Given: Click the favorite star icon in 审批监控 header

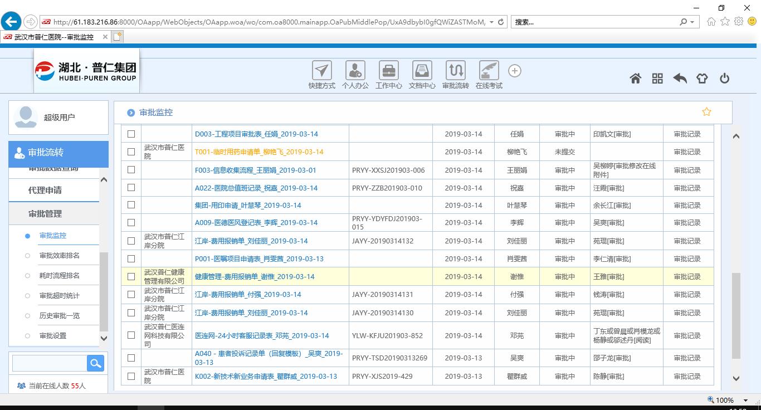Looking at the screenshot, I should click(x=706, y=112).
